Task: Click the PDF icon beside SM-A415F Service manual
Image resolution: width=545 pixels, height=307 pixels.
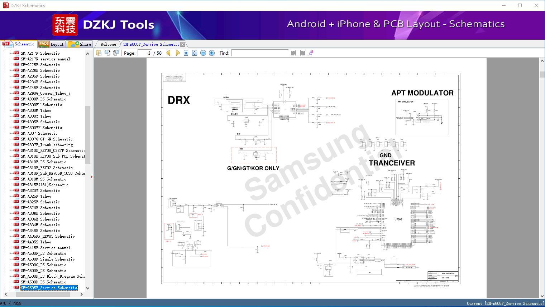Action: coord(16,247)
